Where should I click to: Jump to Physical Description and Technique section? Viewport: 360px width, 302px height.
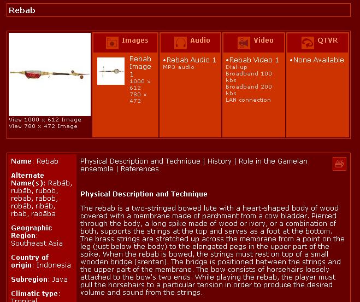pyautogui.click(x=140, y=161)
